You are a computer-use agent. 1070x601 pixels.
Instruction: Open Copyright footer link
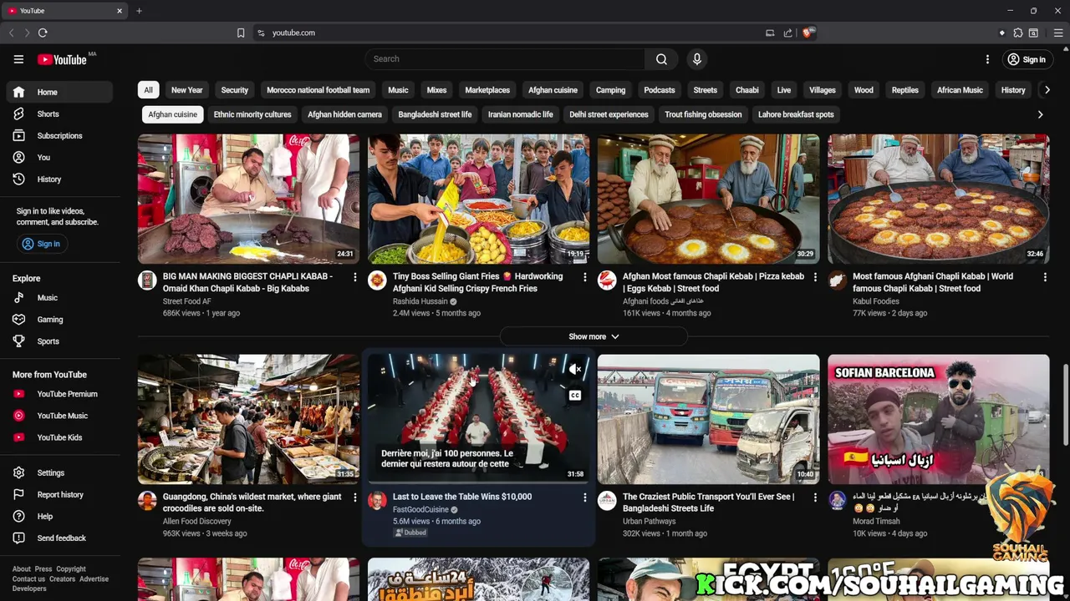pos(71,569)
